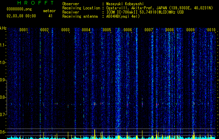The image size is (219, 139).
Task: Click the Receiving Location label
Action: click(81, 8)
